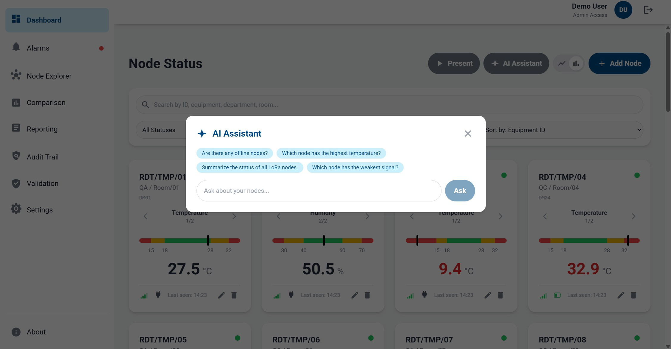Go to the Comparison menu item
The height and width of the screenshot is (349, 671).
click(x=46, y=103)
